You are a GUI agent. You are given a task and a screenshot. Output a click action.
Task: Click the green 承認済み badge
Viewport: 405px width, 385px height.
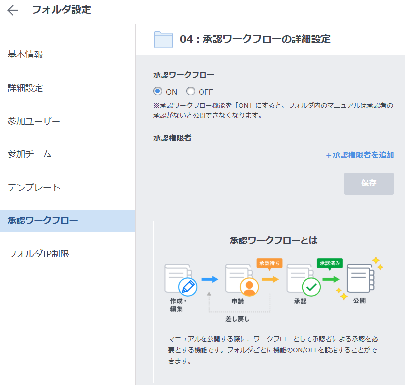330,263
